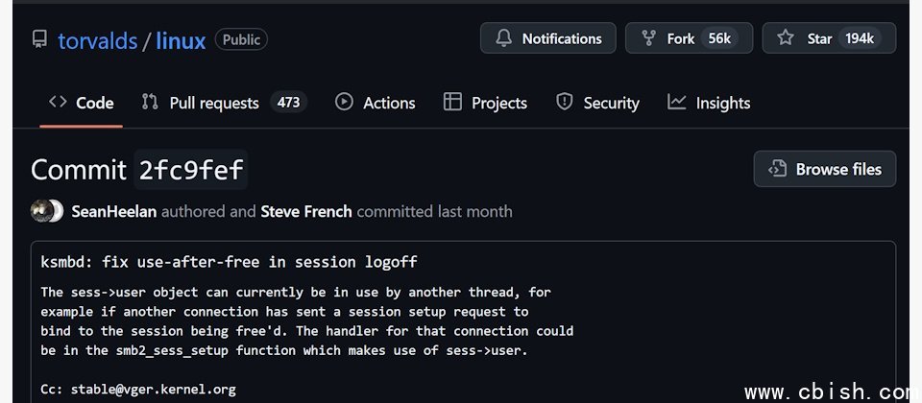Click the 473 pull requests counter
Image resolution: width=922 pixels, height=403 pixels.
point(289,103)
